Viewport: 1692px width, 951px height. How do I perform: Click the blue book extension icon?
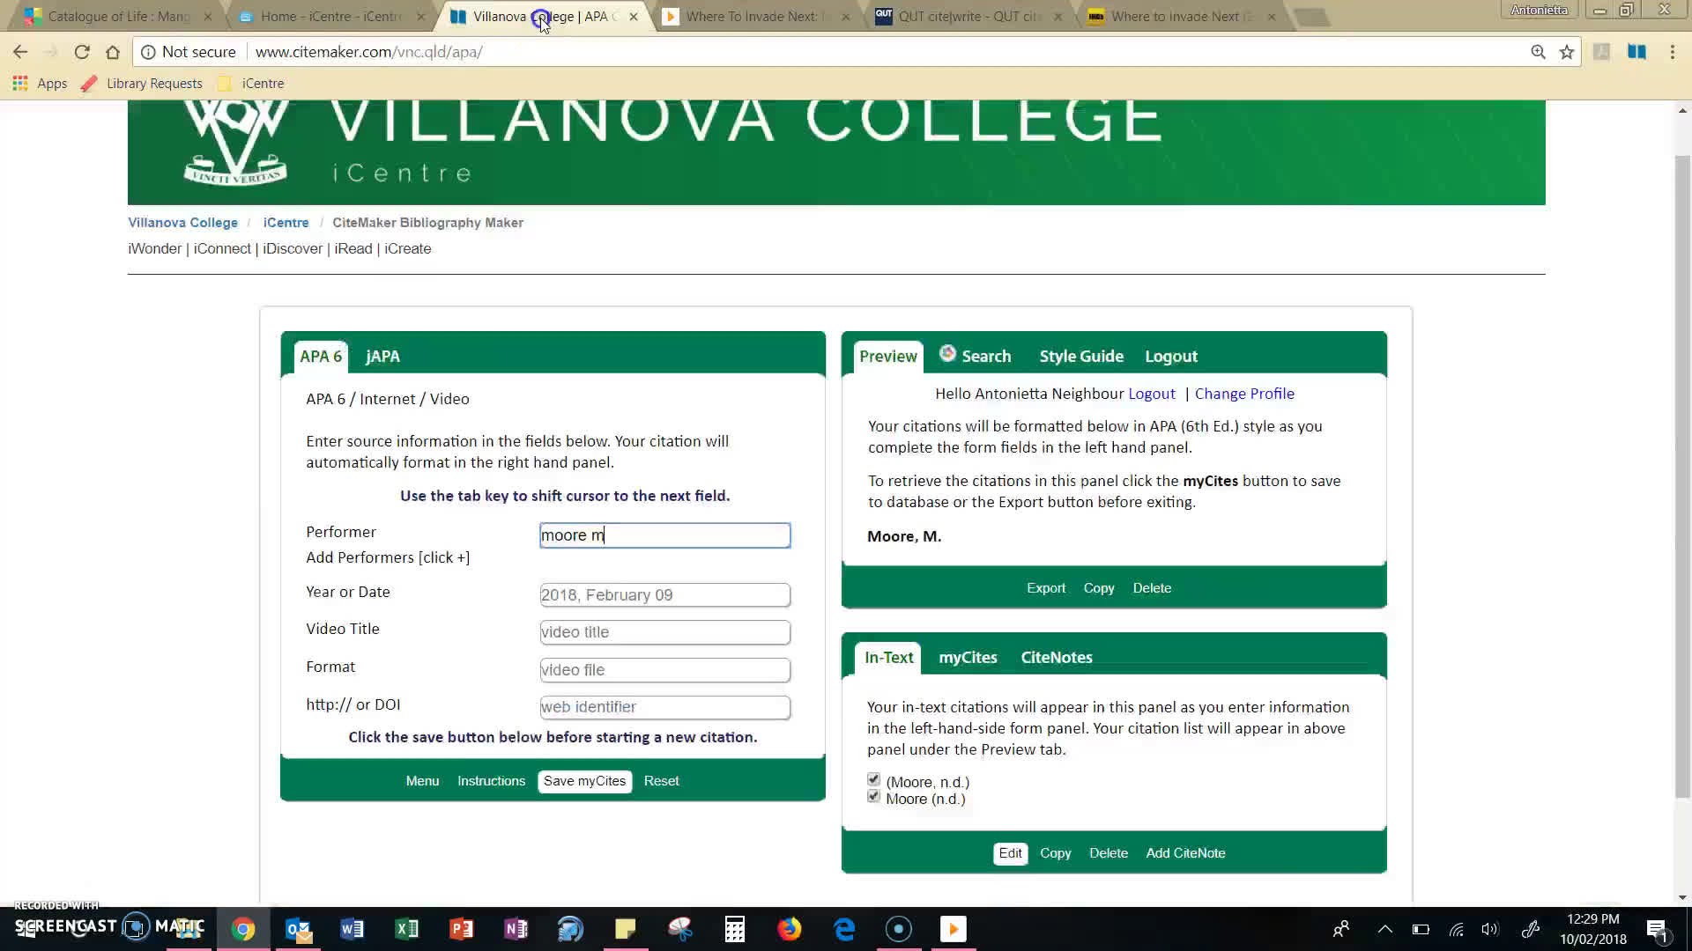(1636, 52)
